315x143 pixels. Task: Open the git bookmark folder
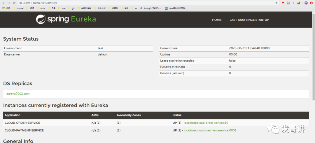pos(72,8)
